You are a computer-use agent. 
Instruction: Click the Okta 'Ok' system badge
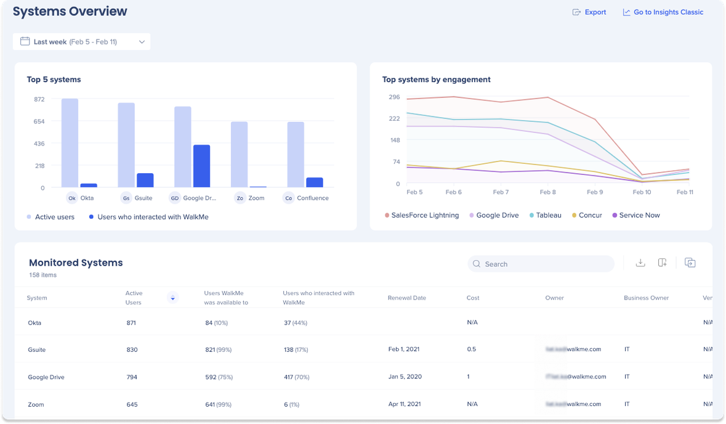[x=72, y=198]
